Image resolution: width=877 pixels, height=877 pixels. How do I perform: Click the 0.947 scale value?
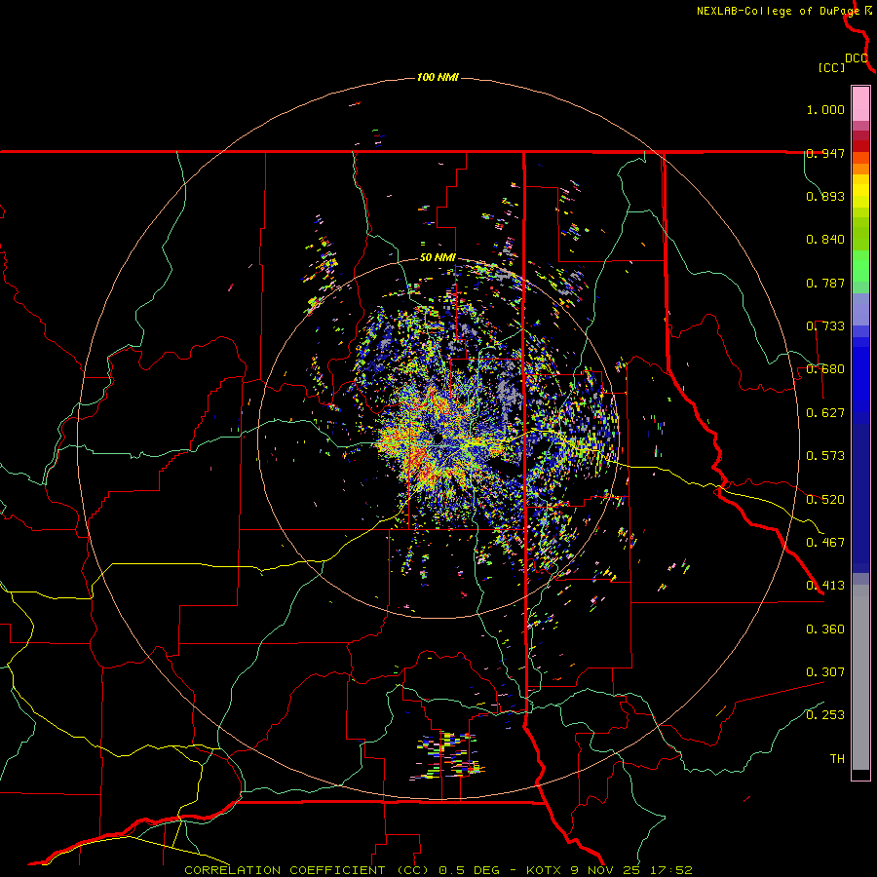(825, 153)
